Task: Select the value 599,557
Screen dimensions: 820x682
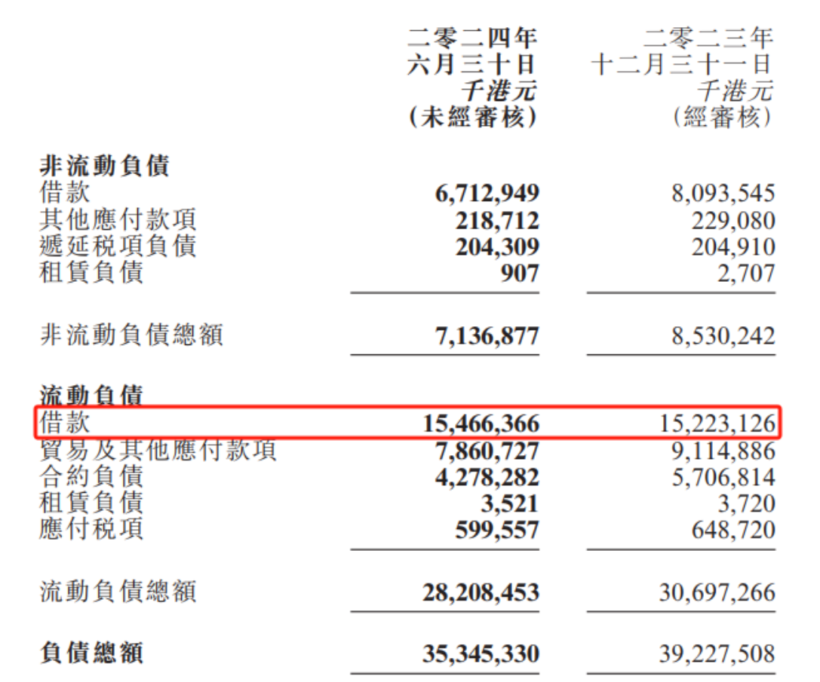Action: [x=497, y=530]
